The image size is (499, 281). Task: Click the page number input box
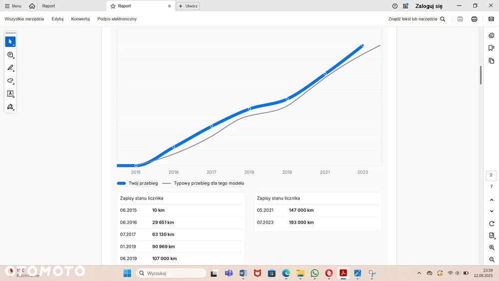pos(491,175)
